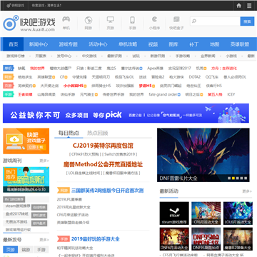Open 三国群英传2网络版今日开启首次测 article

108,191
